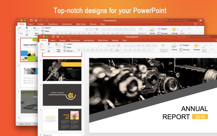Clear formatting icon in Presentation4

tap(119, 45)
